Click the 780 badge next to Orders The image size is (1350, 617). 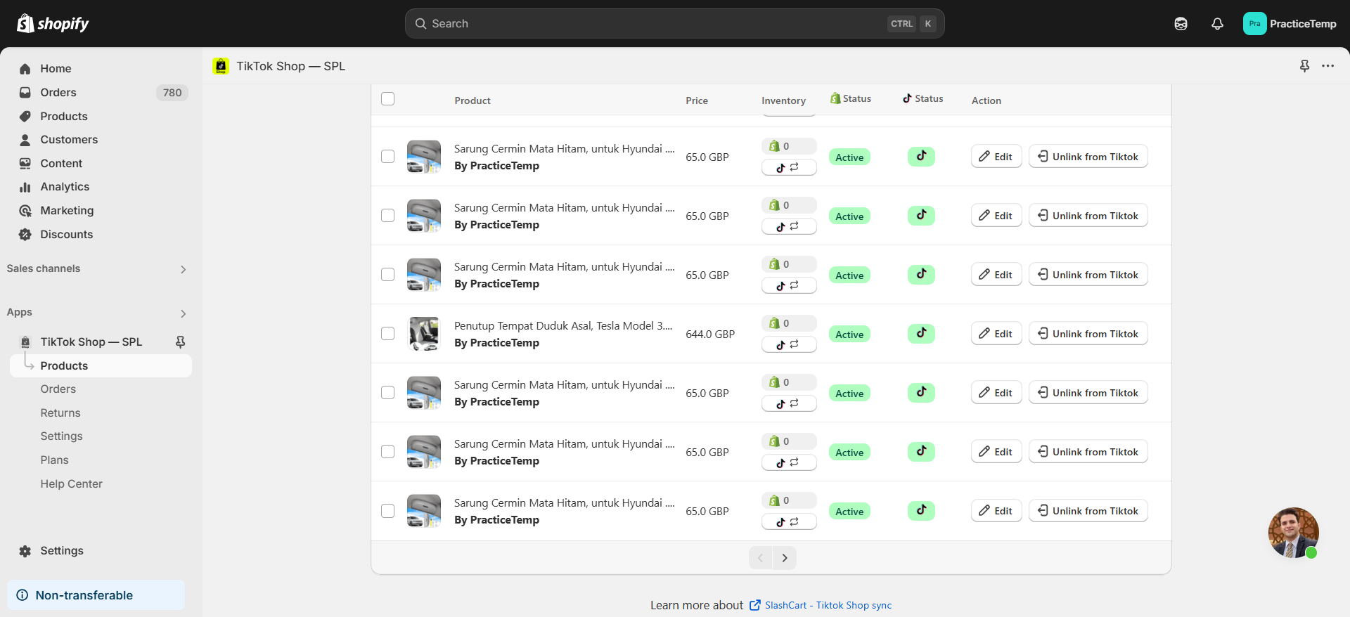[x=172, y=93]
